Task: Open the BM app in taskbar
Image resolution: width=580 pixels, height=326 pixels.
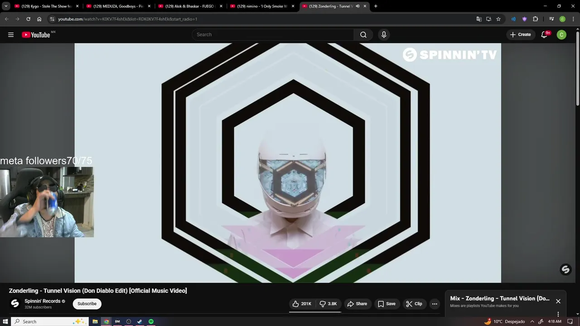Action: (117, 321)
